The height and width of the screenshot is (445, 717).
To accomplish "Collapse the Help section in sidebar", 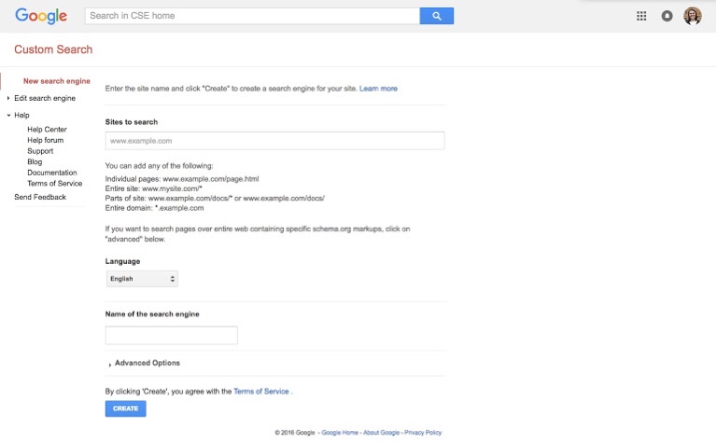I will (19, 115).
